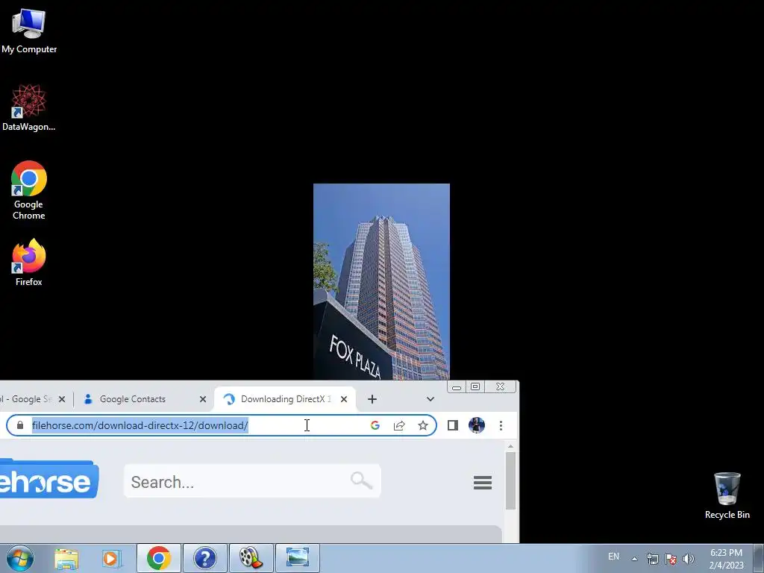Click the scrollbar up arrow

point(510,446)
